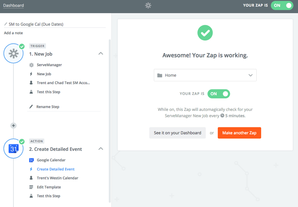Click the Zapier logo in header

click(x=148, y=6)
